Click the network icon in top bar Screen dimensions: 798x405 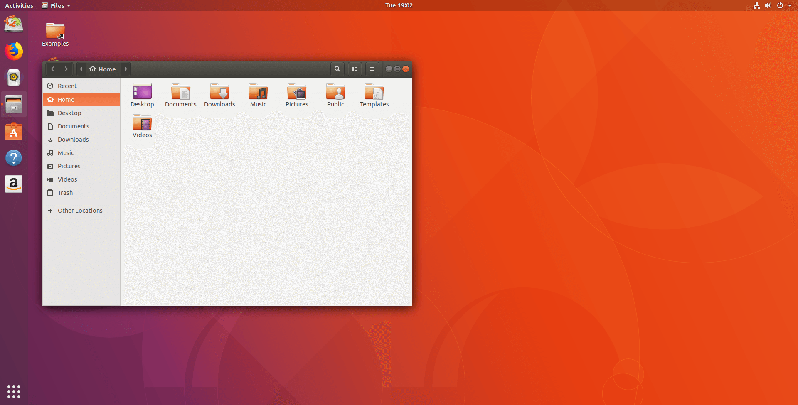point(756,5)
